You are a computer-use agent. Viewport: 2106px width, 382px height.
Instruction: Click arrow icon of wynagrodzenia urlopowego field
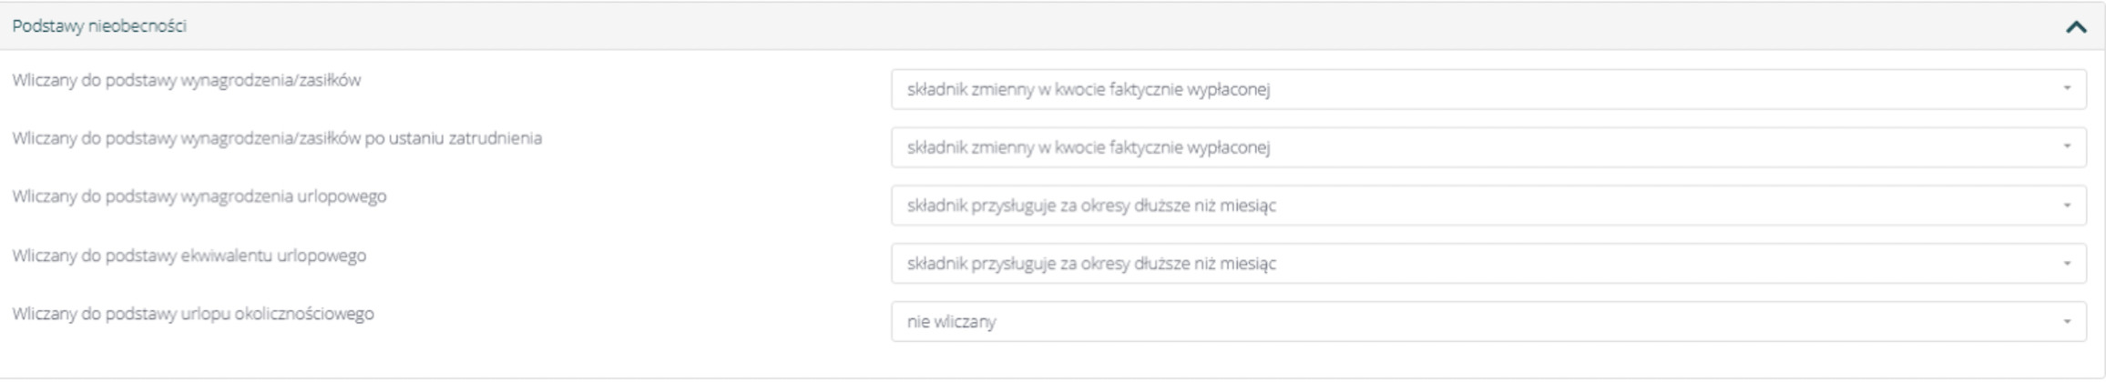point(2067,206)
